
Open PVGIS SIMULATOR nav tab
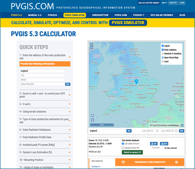(x=75, y=15)
